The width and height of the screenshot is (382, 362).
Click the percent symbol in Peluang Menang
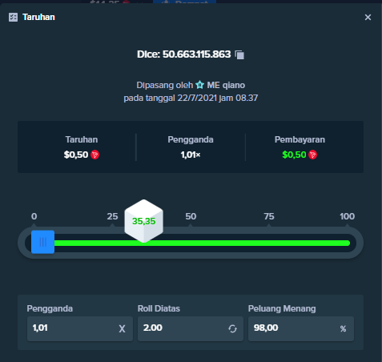coord(343,328)
